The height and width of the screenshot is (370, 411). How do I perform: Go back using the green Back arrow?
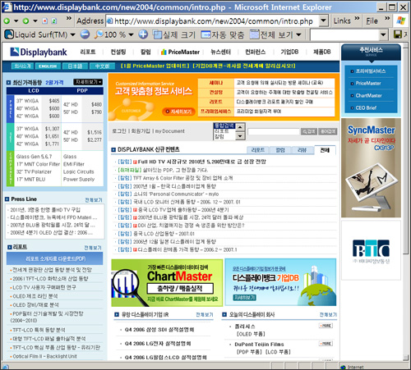point(7,21)
